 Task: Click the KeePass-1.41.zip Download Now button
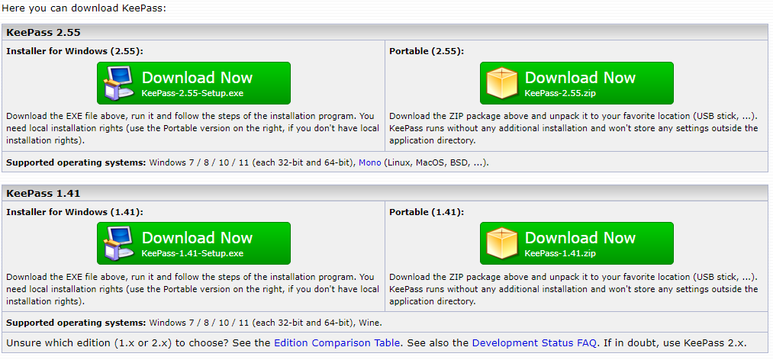coord(577,243)
